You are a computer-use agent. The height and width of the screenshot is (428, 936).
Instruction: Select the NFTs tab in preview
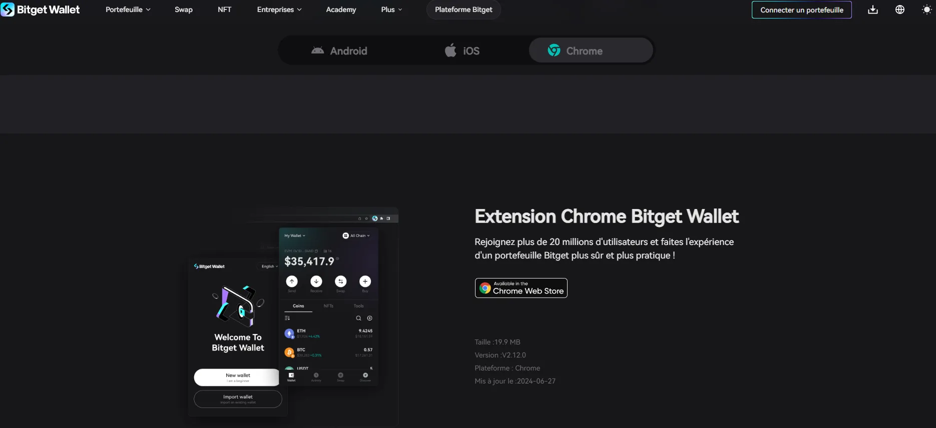tap(328, 306)
